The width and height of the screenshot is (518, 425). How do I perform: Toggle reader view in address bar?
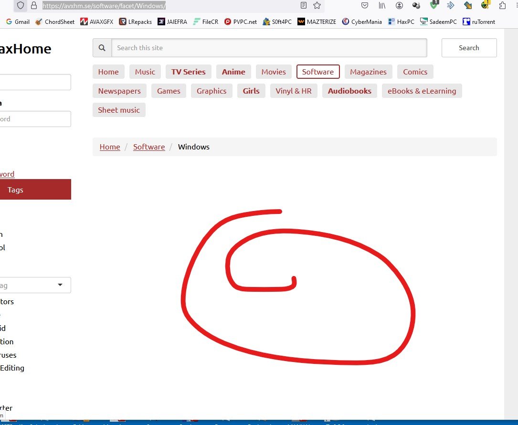click(304, 6)
